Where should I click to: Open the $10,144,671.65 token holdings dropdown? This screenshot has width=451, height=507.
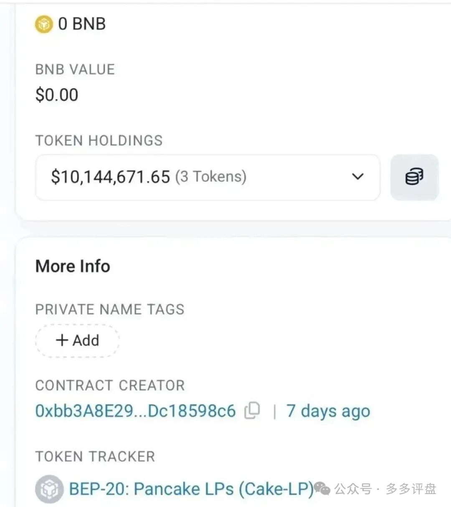(207, 177)
